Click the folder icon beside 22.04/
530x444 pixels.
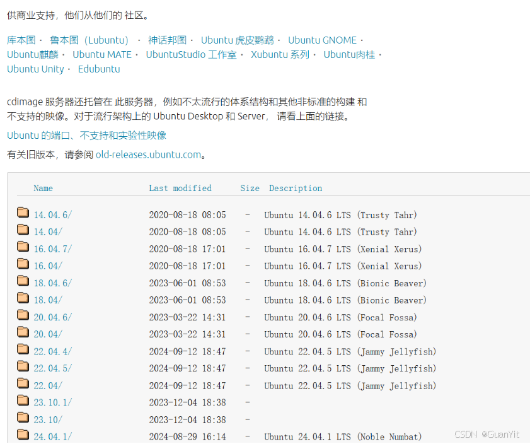click(x=23, y=383)
